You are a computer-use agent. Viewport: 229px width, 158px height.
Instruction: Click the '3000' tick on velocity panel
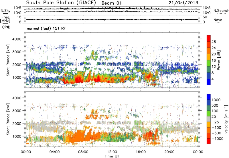click(17, 111)
